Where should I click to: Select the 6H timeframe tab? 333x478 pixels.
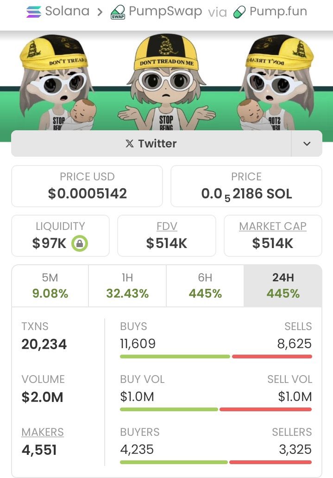click(205, 286)
